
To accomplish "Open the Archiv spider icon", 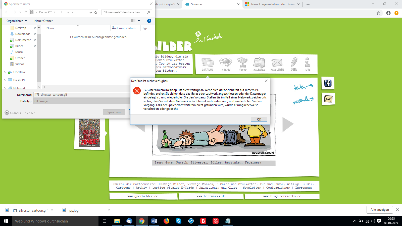I will 226,64.
